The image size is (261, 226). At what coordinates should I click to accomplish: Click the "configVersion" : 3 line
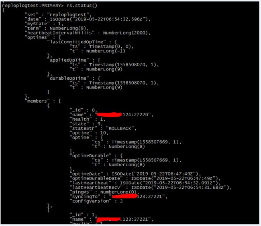click(x=96, y=201)
